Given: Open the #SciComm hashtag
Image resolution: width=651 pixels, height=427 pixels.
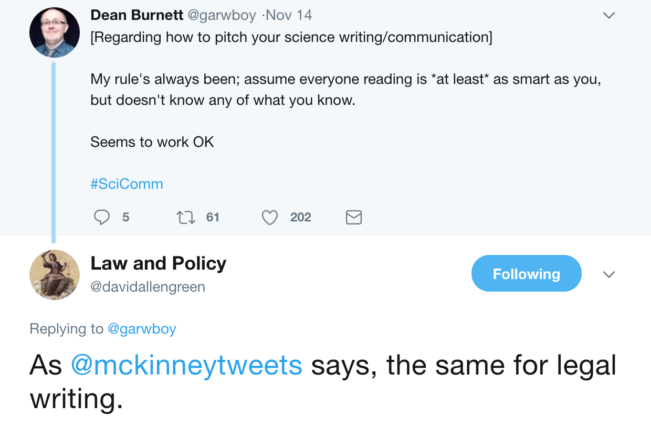Looking at the screenshot, I should [x=127, y=184].
